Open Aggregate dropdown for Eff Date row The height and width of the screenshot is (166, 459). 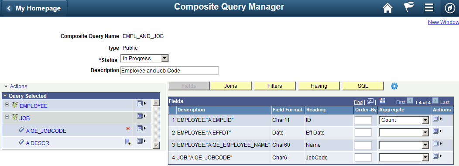[404, 133]
